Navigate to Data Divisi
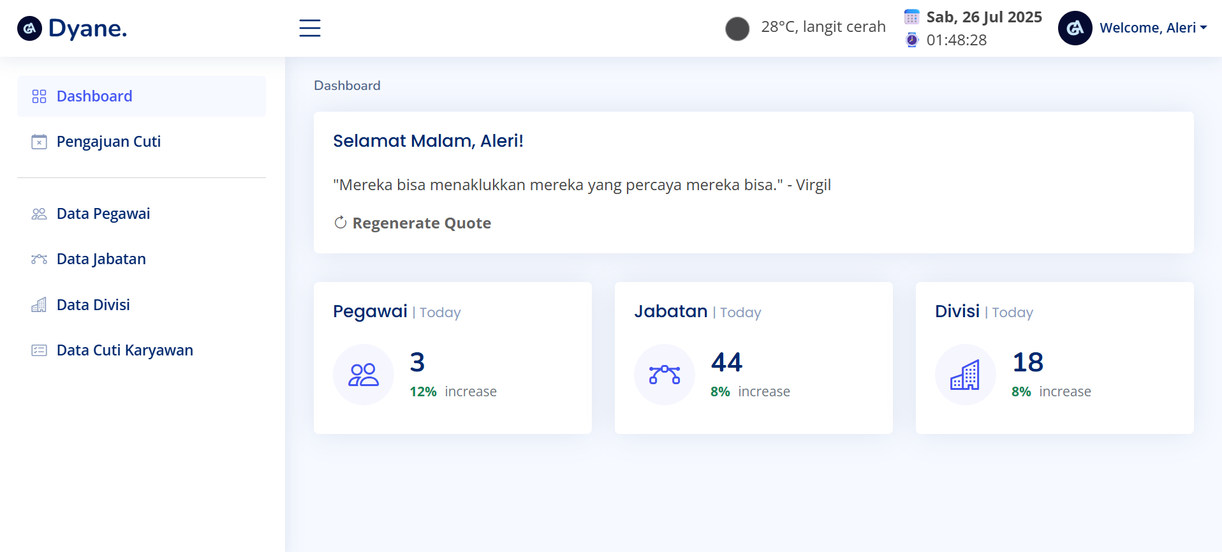Viewport: 1222px width, 552px height. (x=93, y=305)
